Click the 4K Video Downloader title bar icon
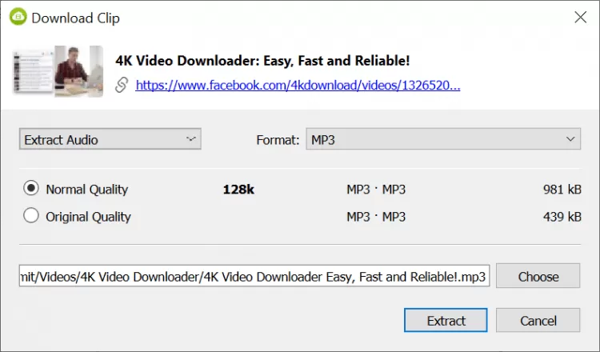 point(17,17)
